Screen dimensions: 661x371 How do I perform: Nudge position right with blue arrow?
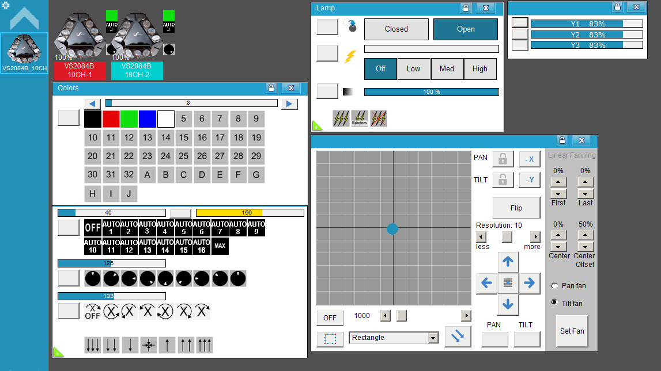[x=530, y=283]
